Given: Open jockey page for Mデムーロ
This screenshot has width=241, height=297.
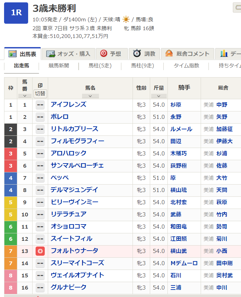Looking at the screenshot, I should [x=184, y=263].
